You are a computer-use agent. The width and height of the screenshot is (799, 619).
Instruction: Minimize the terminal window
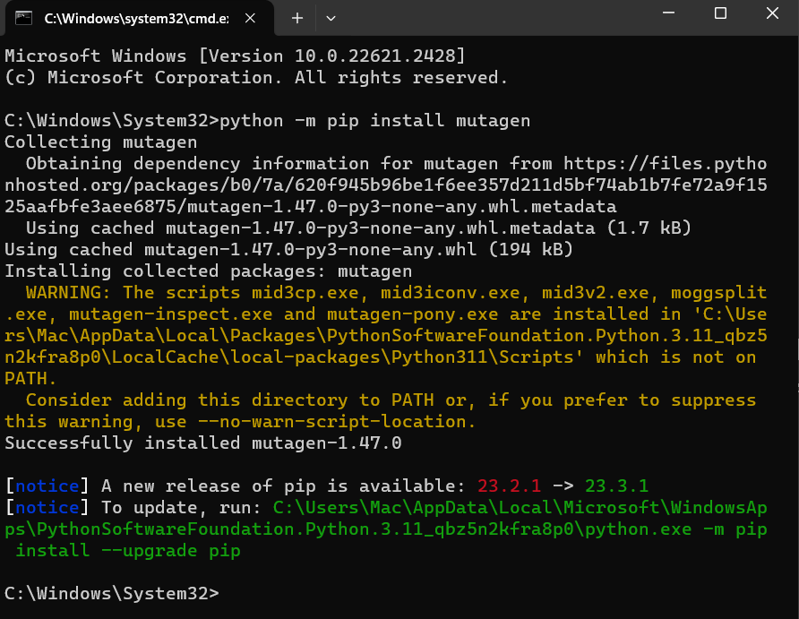pos(670,14)
